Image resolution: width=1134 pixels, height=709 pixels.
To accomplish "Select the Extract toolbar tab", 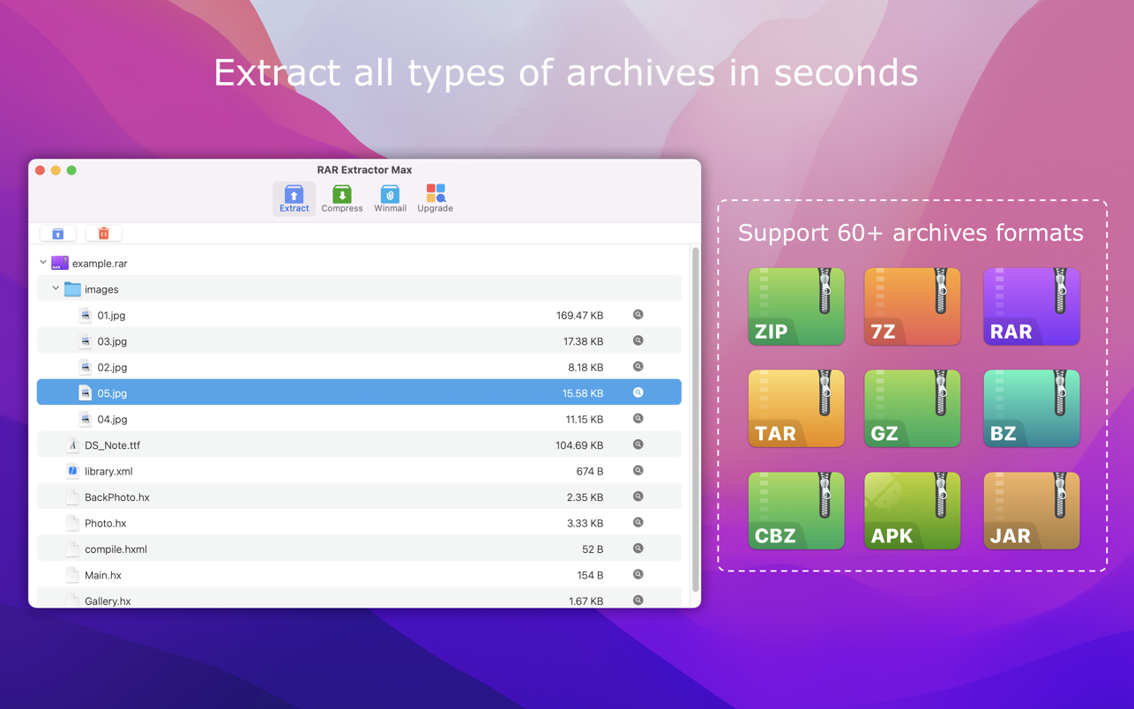I will 294,198.
